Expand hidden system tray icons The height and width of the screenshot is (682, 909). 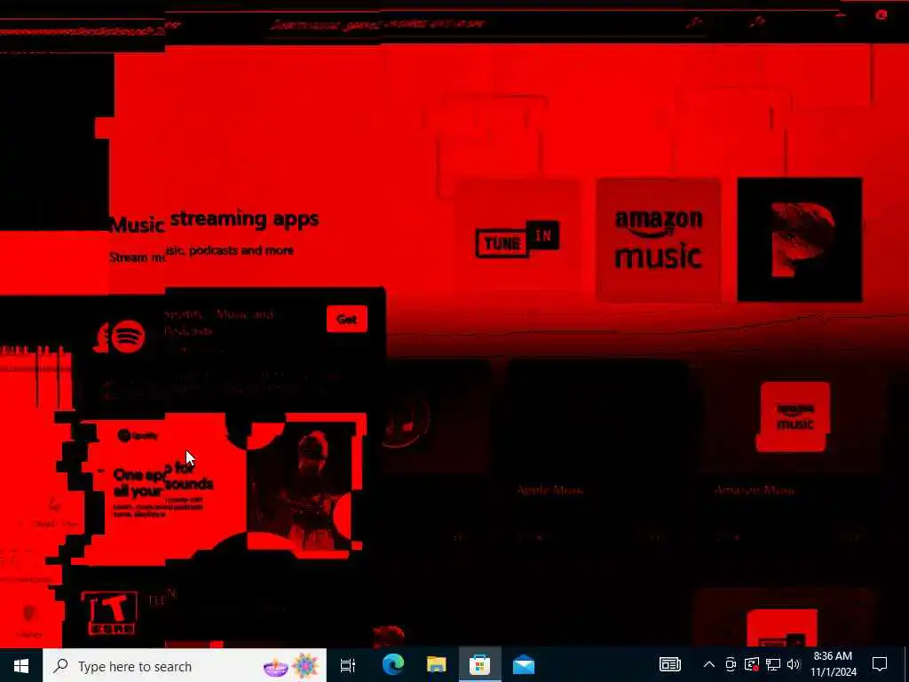(709, 664)
